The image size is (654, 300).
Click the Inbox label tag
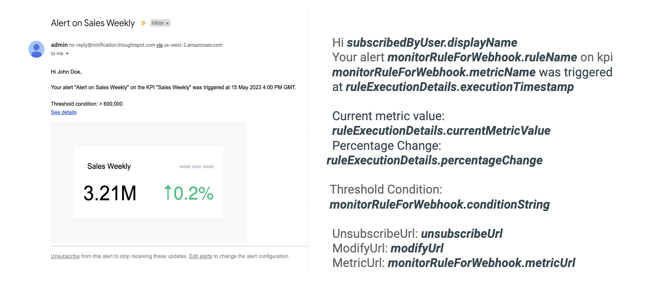[158, 23]
